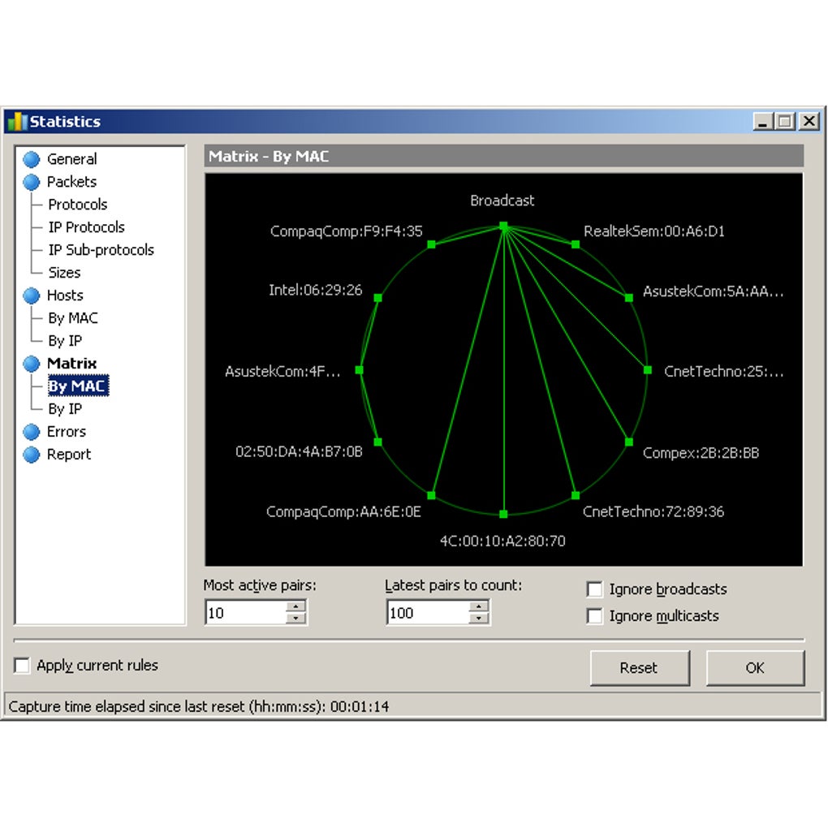Click the blue ball icon beside Errors
This screenshot has height=828, width=828.
coord(31,431)
